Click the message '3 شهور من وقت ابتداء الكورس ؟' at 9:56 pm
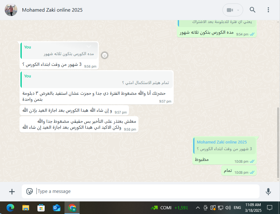The height and width of the screenshot is (214, 280). [x=52, y=65]
